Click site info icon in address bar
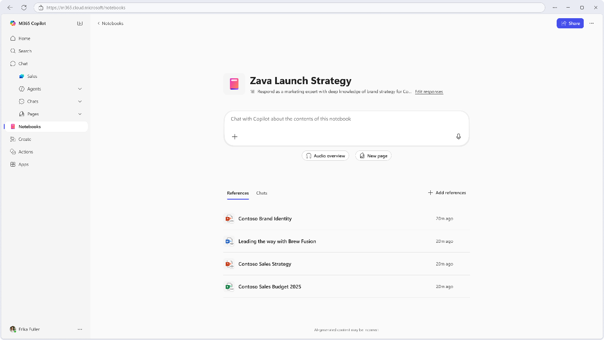 tap(41, 8)
